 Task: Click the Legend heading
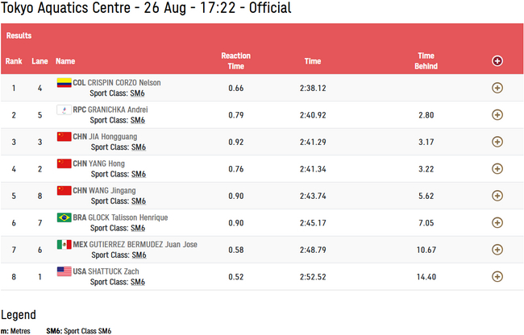pyautogui.click(x=19, y=315)
